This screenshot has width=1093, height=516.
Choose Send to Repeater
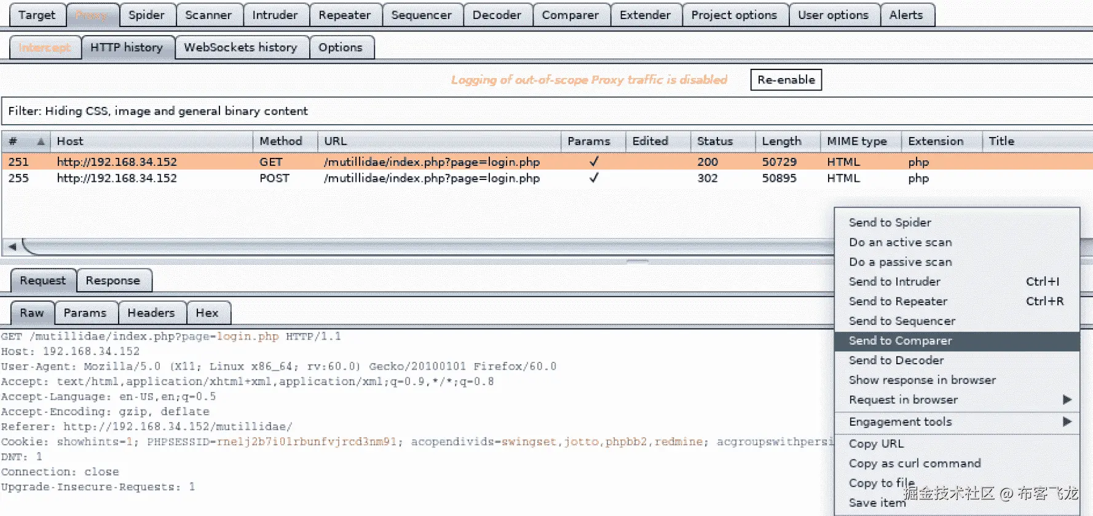(x=957, y=301)
